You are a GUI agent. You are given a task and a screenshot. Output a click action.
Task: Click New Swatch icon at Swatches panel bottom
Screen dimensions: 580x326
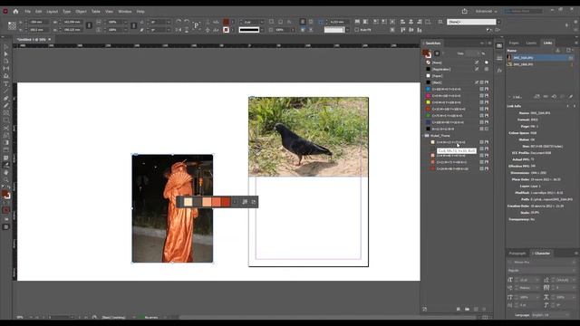(476, 309)
